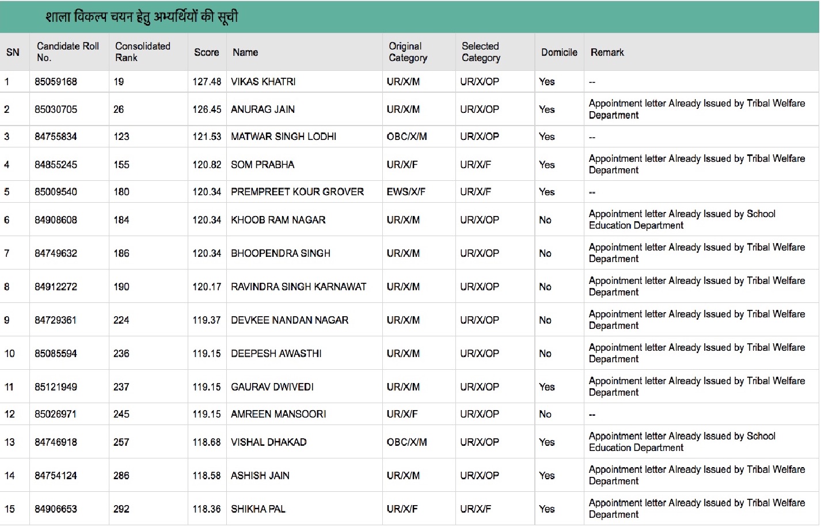
Task: Click consolidated rank 245
Action: 121,414
